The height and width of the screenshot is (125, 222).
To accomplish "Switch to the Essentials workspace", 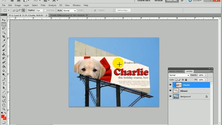I will coord(144,1).
